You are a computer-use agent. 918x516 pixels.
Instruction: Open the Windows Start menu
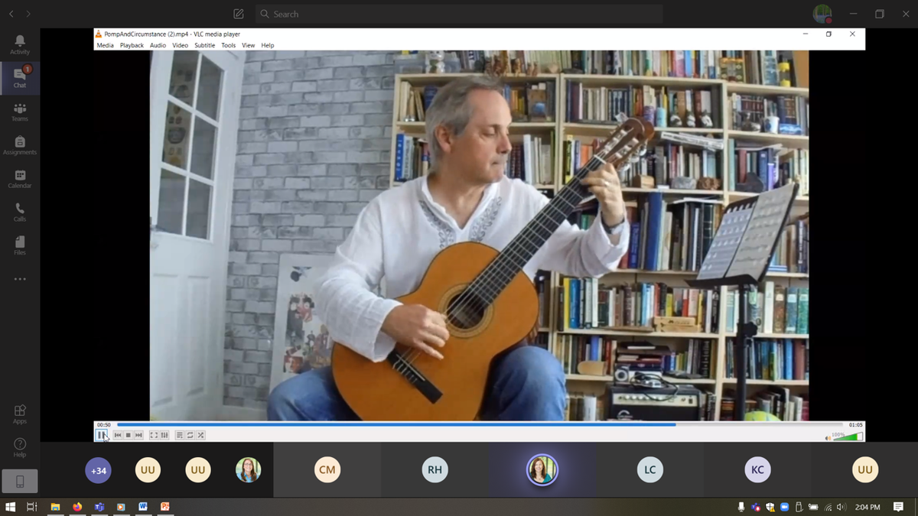tap(11, 507)
